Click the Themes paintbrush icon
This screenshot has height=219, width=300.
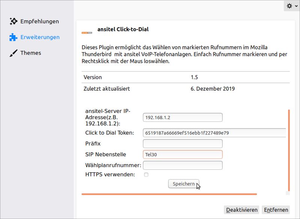pyautogui.click(x=13, y=53)
